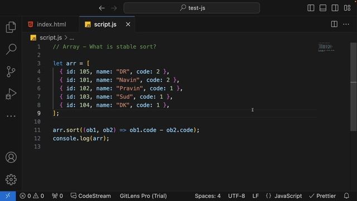Viewport: 357px width, 201px height.
Task: Open the remote window indicator
Action: [x=8, y=196]
